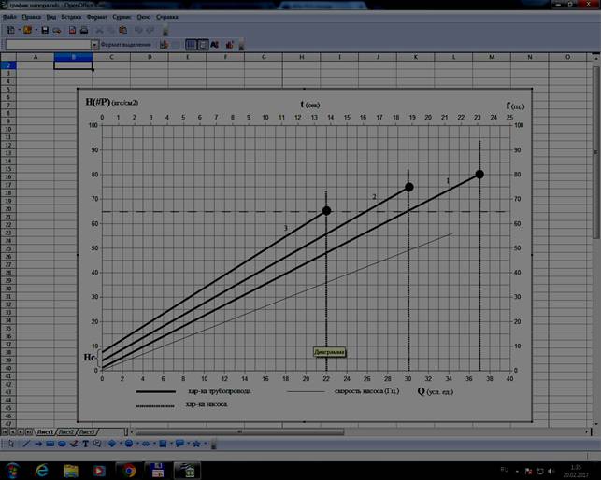Image resolution: width=601 pixels, height=480 pixels.
Task: Toggle horizontal grid display on chart
Action: (x=190, y=44)
